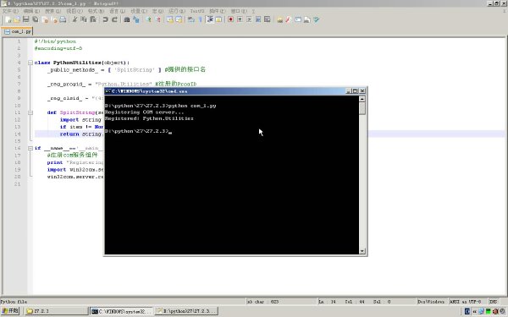Switch to the Notepad++ taskbar button
Screen dimensions: 508x317
[x=186, y=311]
